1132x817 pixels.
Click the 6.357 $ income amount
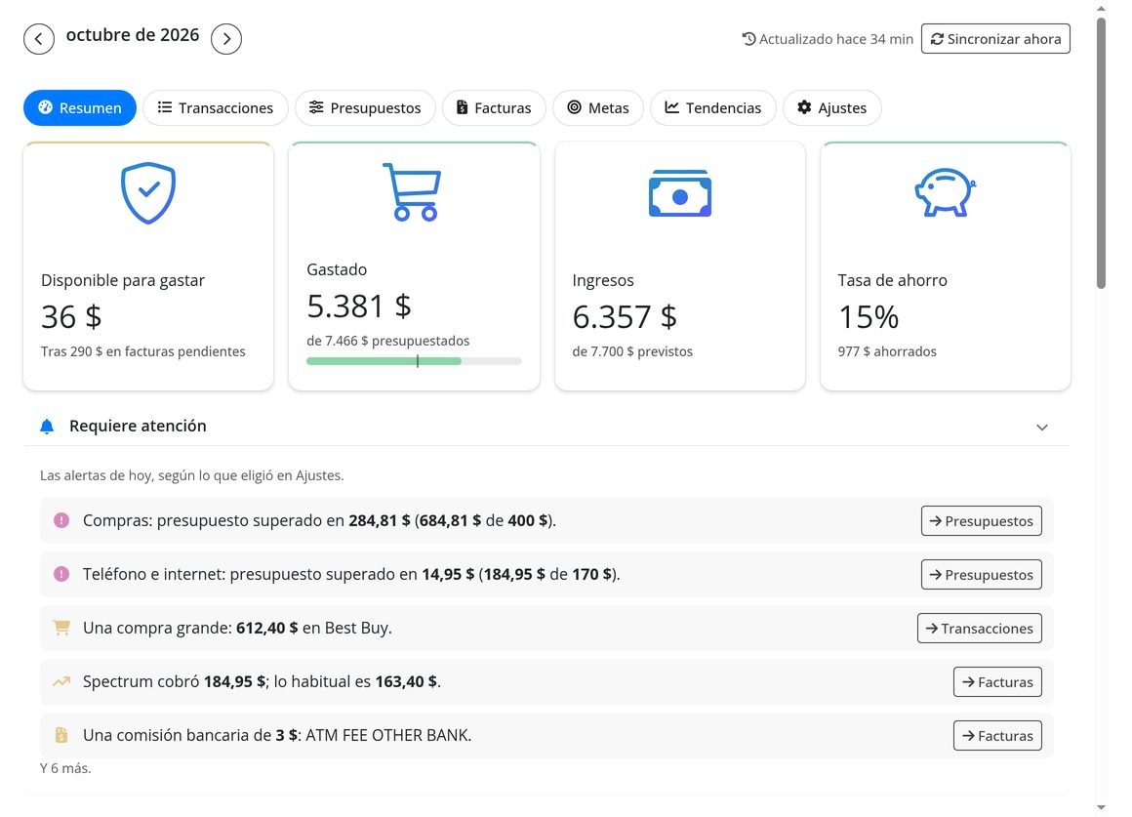[625, 316]
